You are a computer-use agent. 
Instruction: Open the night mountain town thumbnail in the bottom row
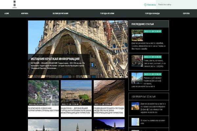click(x=109, y=125)
